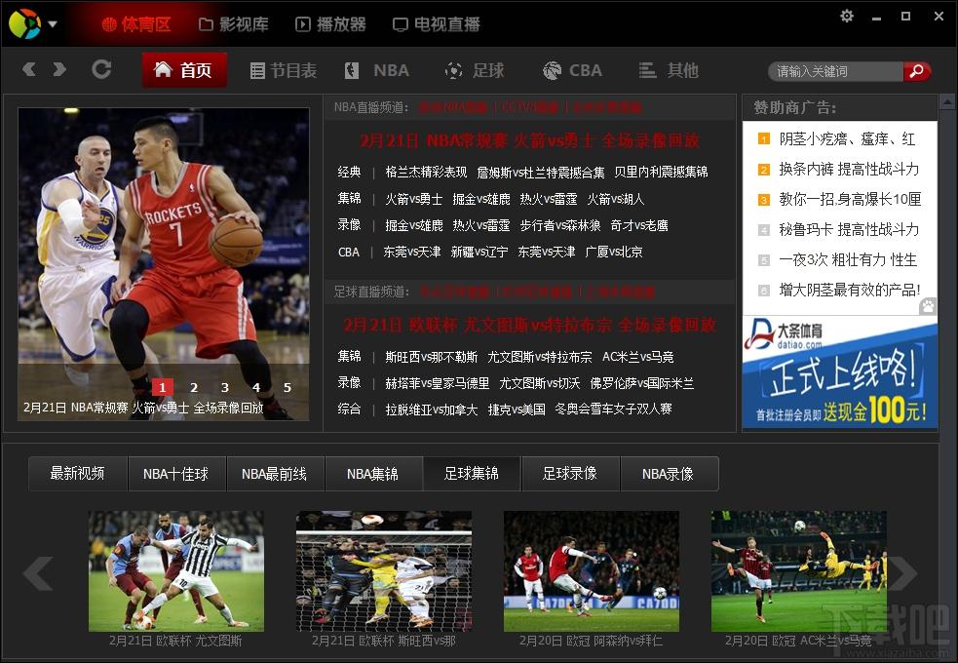This screenshot has width=958, height=663.
Task: Open the CBA section
Action: point(572,70)
